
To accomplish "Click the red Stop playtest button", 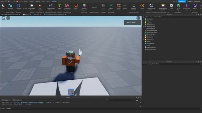I will (x=17, y=1).
